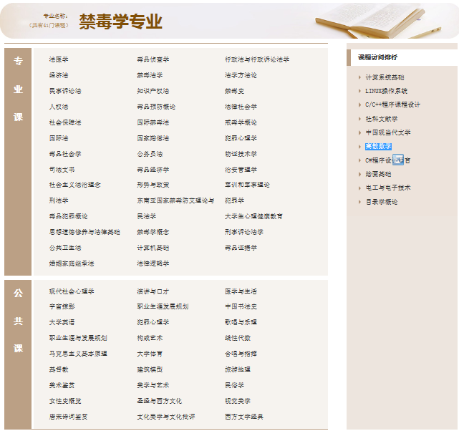Viewport: 459px width, 431px height.
Task: Open 思想道德修养与法律基础 course
Action: click(x=84, y=232)
